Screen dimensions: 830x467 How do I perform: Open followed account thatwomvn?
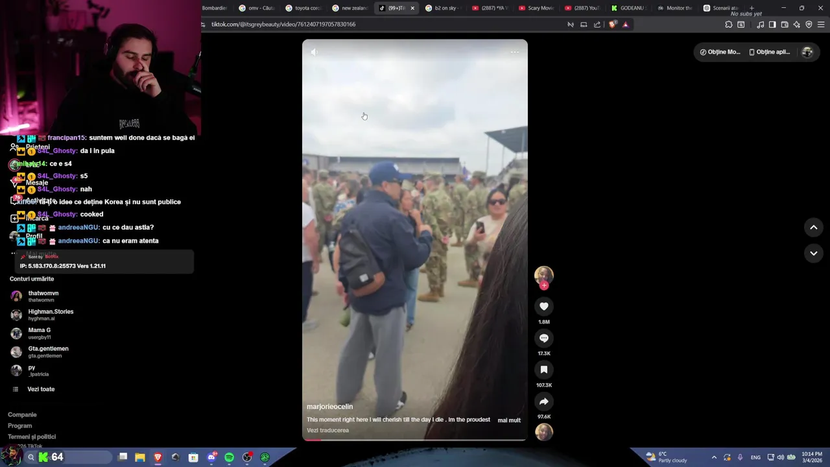point(43,296)
